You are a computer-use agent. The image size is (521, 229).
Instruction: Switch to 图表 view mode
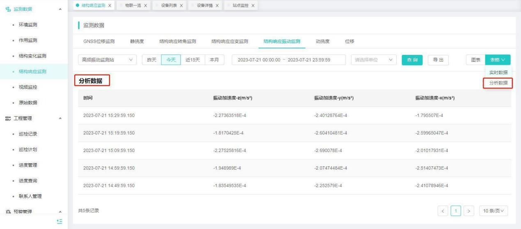point(475,60)
